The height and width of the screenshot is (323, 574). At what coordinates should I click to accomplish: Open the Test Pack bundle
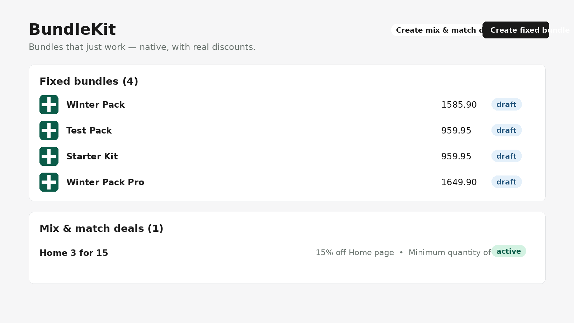[89, 131]
